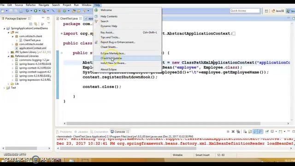This screenshot has height=166, width=295.
Task: Open the Refactor menu
Action: 31,5
